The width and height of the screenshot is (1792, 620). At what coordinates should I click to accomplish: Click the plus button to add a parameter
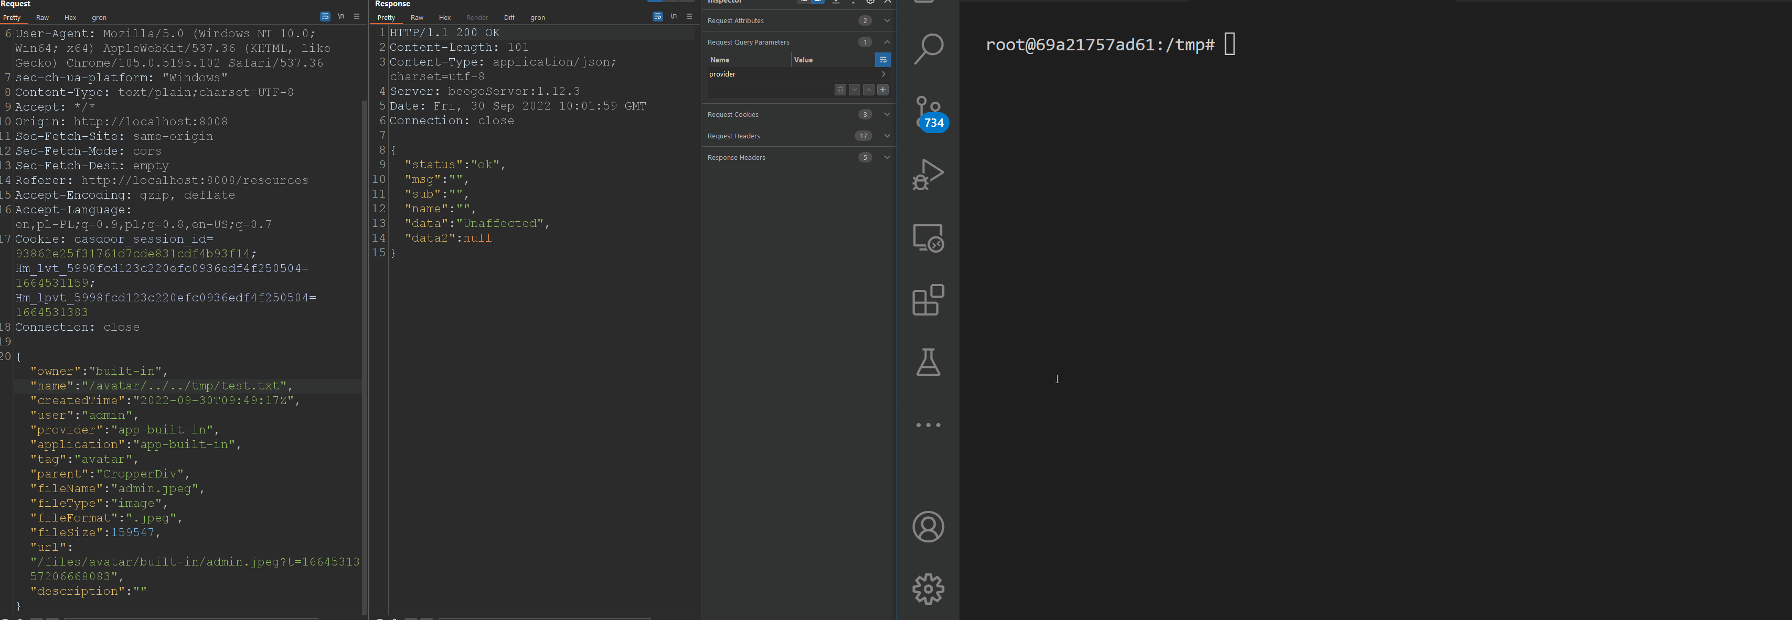coord(883,89)
